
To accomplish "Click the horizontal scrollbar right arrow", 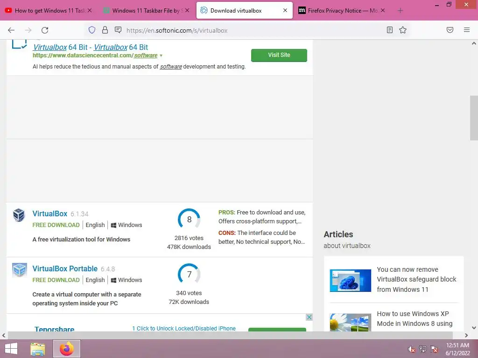I will click(x=466, y=336).
